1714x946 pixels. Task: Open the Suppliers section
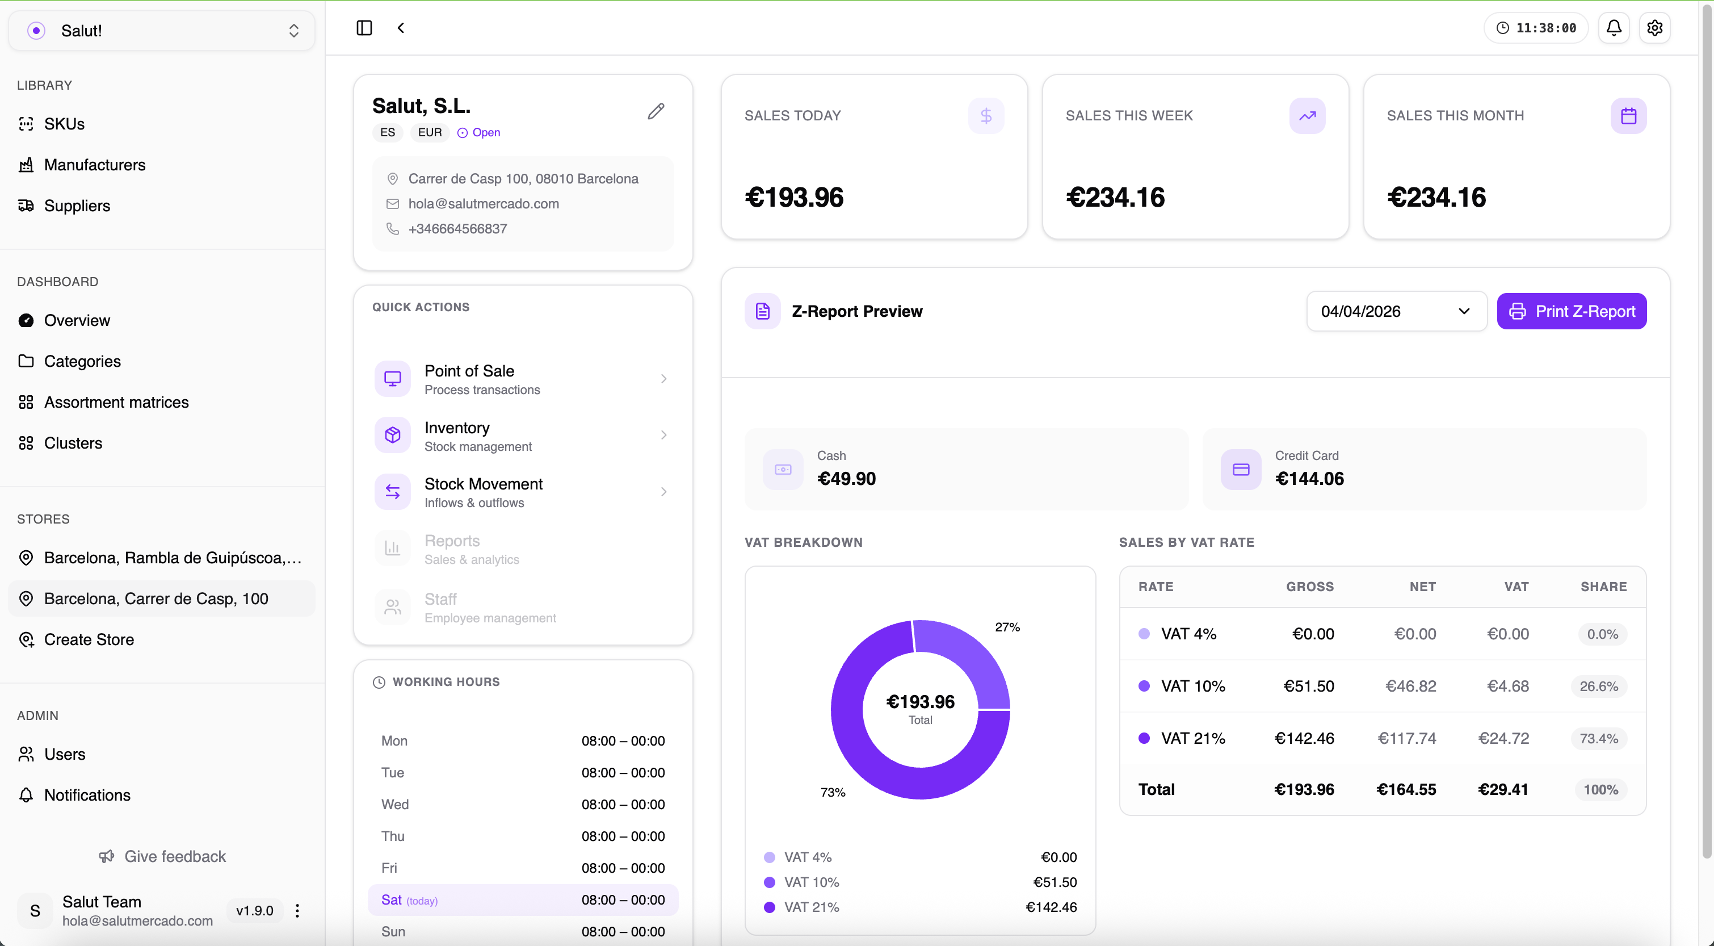tap(77, 205)
